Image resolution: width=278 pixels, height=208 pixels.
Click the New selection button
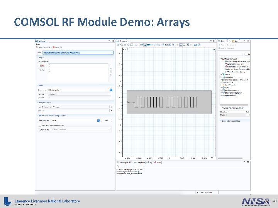107,121
